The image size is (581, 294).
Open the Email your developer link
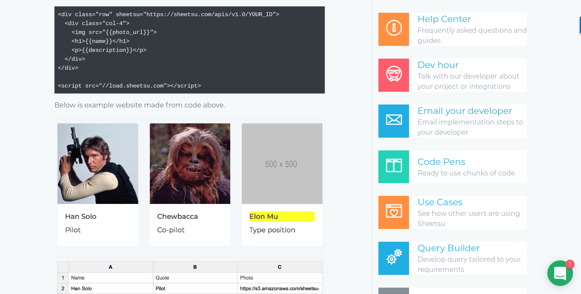click(465, 111)
